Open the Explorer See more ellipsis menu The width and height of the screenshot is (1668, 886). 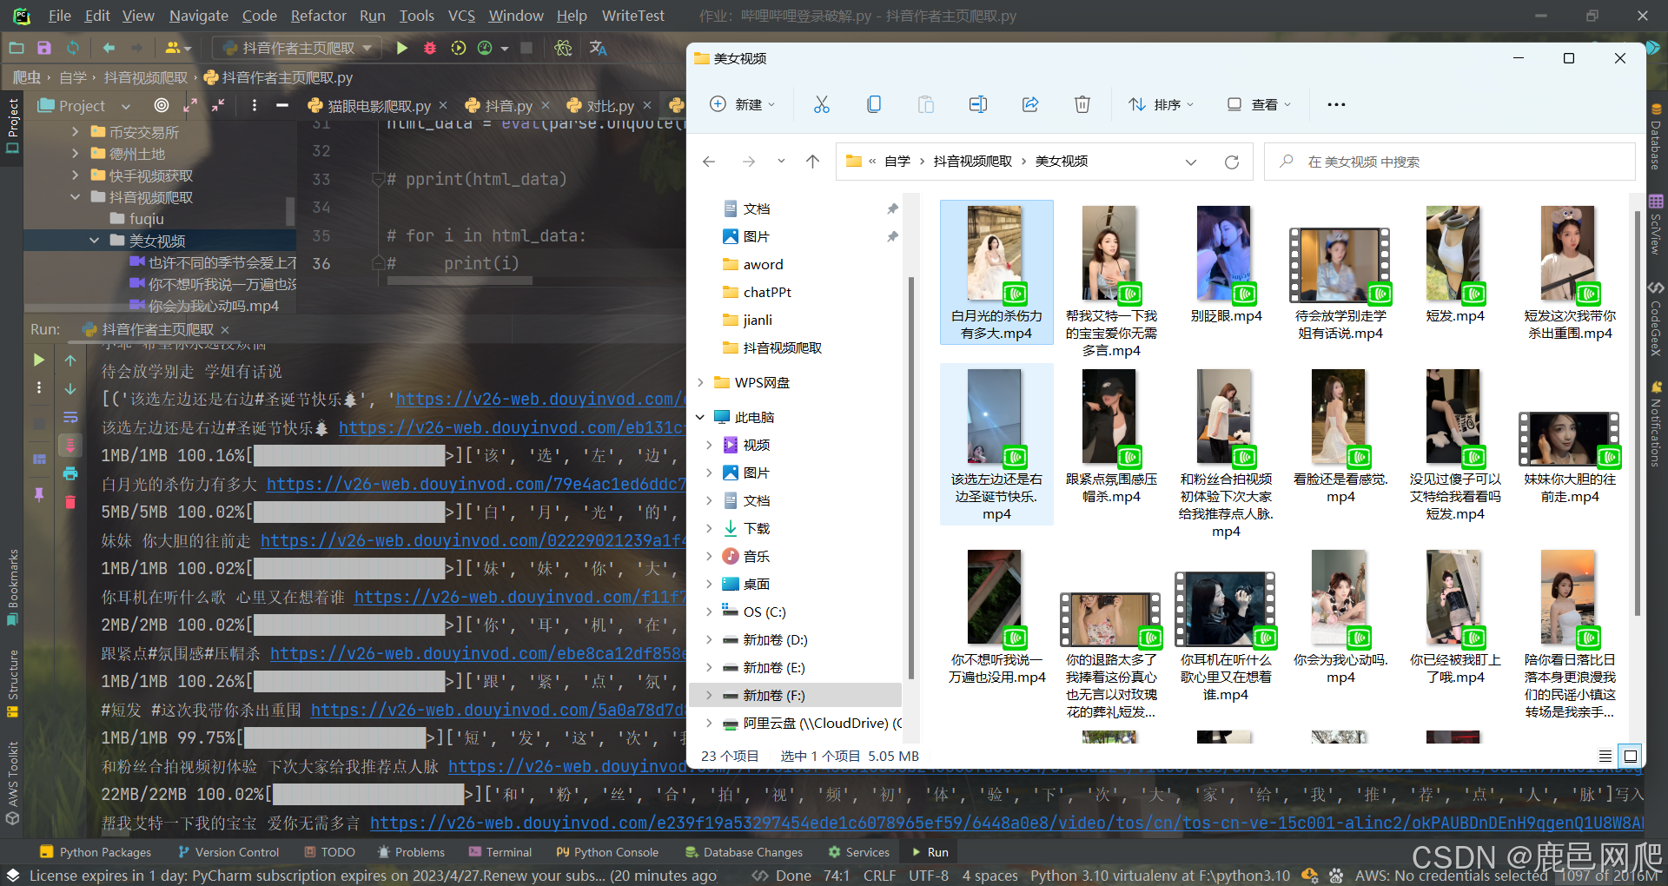1336,104
